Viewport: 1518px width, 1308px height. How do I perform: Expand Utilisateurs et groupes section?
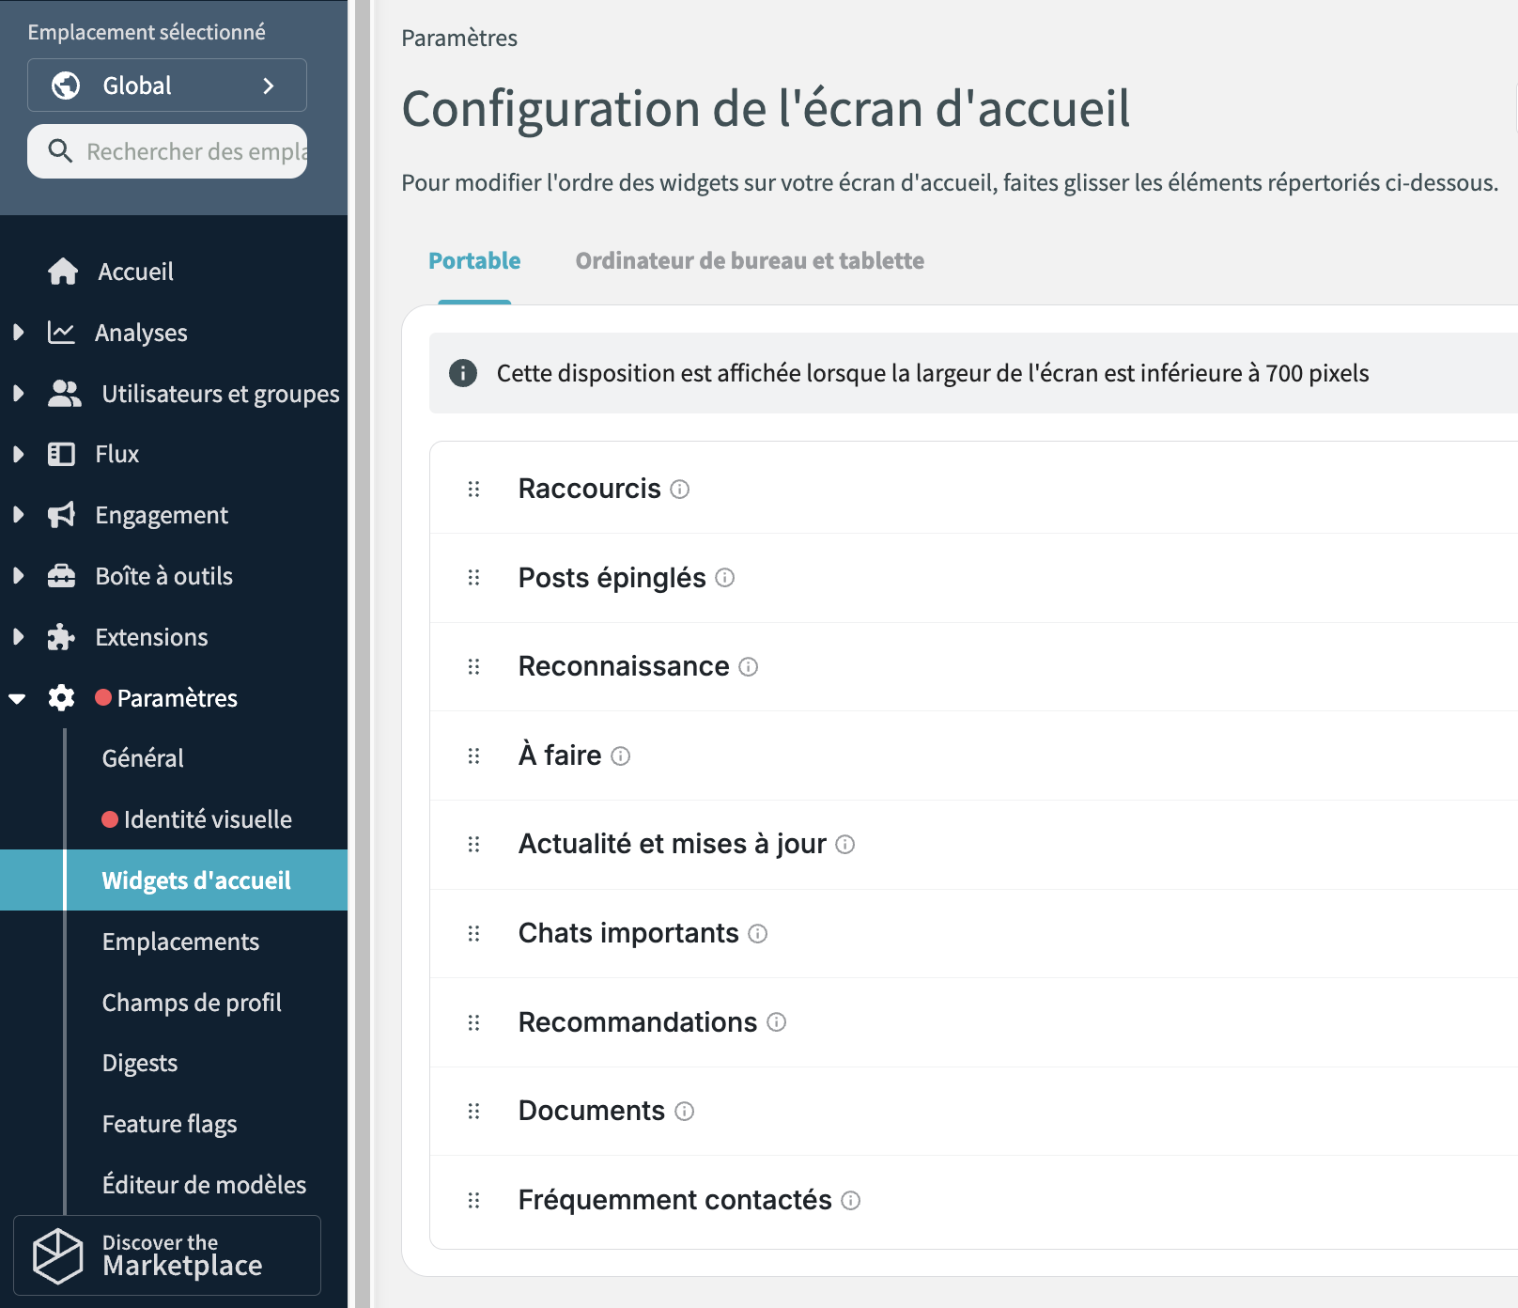click(x=18, y=394)
